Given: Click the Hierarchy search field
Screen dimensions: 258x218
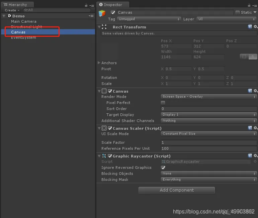Looking at the screenshot, I should (x=57, y=10).
